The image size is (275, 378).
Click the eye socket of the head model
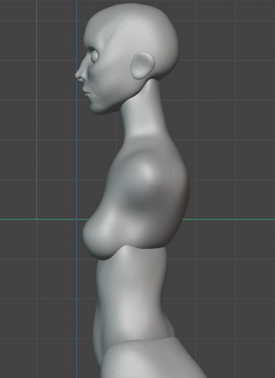(x=95, y=56)
